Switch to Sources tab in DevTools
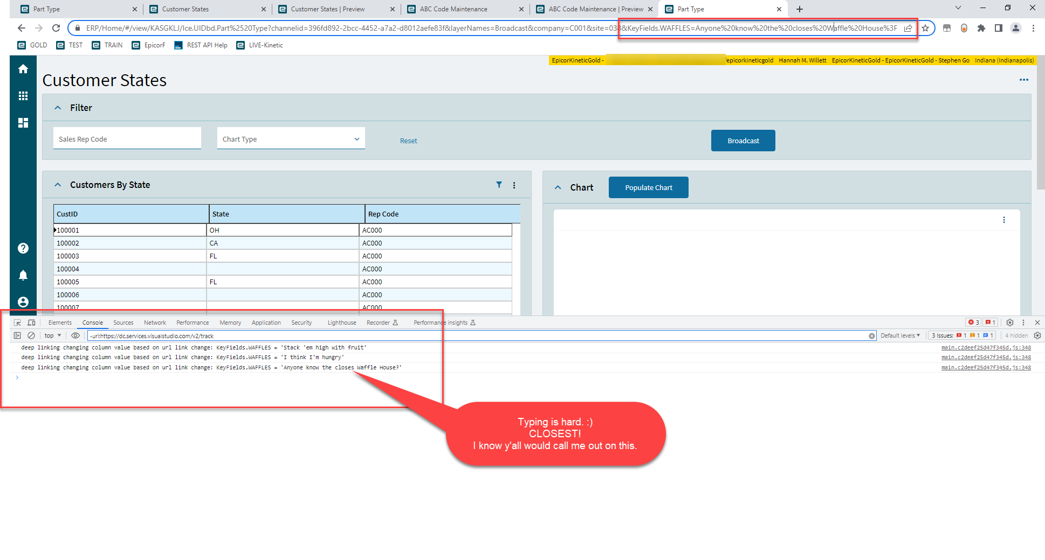Image resolution: width=1045 pixels, height=560 pixels. [123, 323]
